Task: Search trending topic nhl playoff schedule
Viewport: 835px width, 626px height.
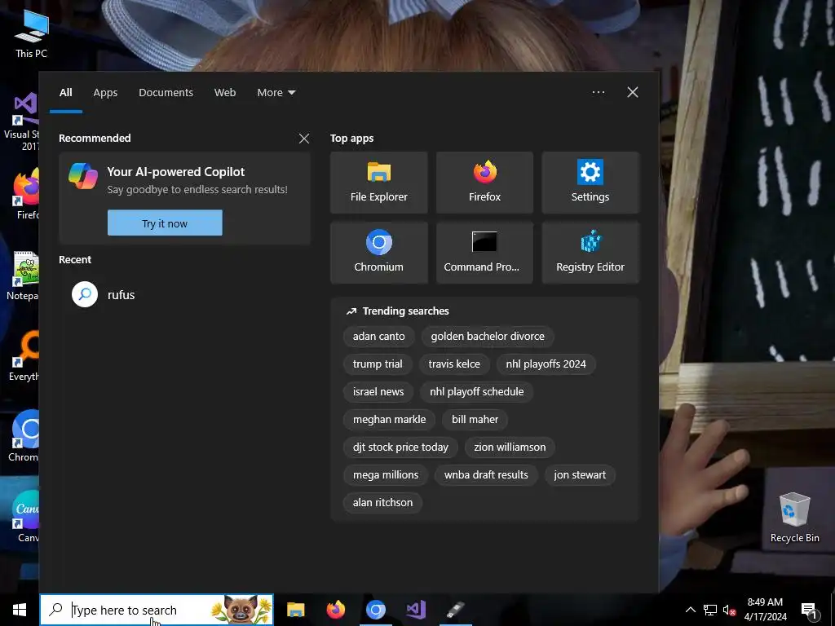Action: pos(476,392)
